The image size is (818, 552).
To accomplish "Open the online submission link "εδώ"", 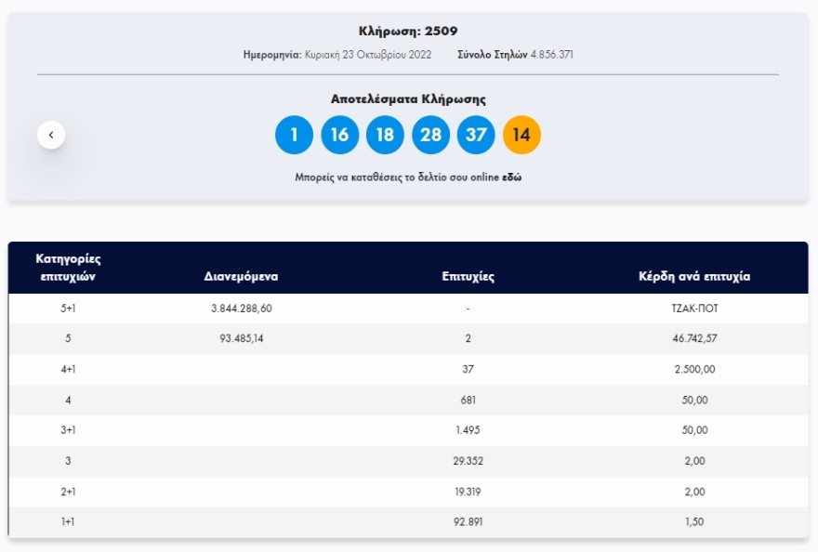I will pyautogui.click(x=511, y=177).
